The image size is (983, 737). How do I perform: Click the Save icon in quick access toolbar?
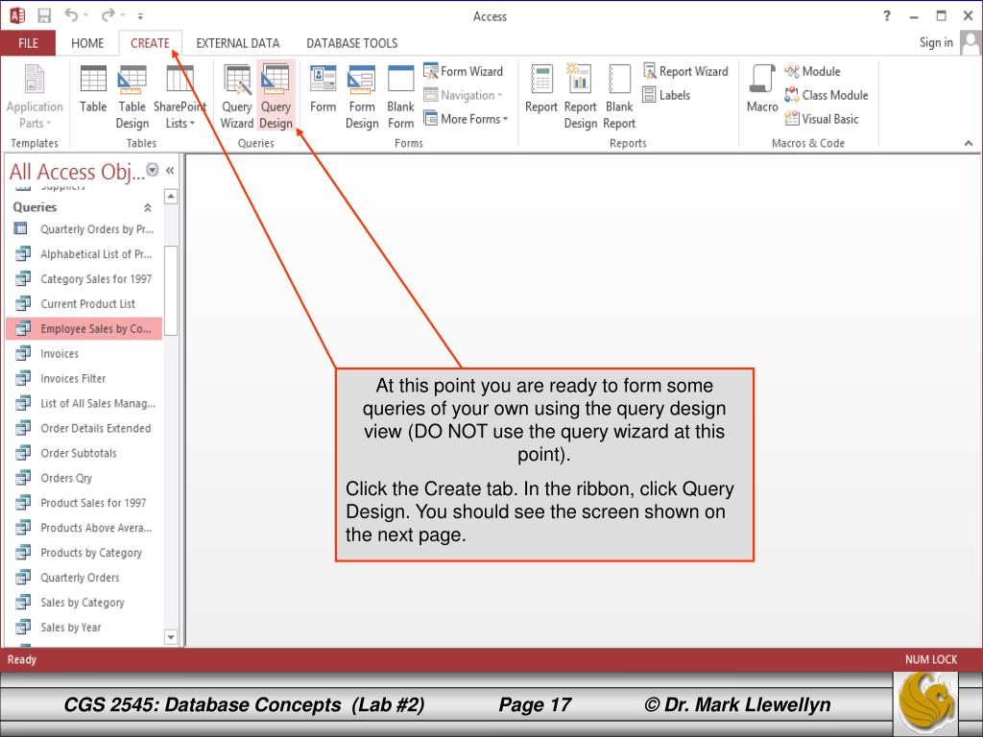click(x=44, y=15)
